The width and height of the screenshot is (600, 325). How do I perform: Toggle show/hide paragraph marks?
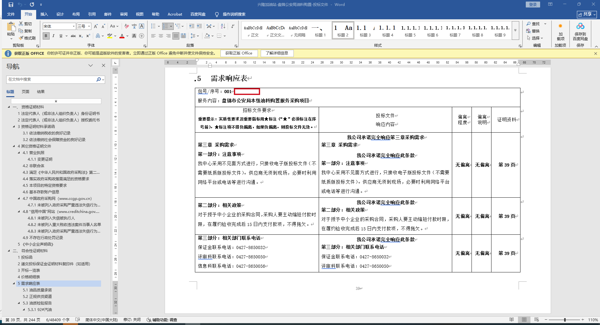(233, 26)
